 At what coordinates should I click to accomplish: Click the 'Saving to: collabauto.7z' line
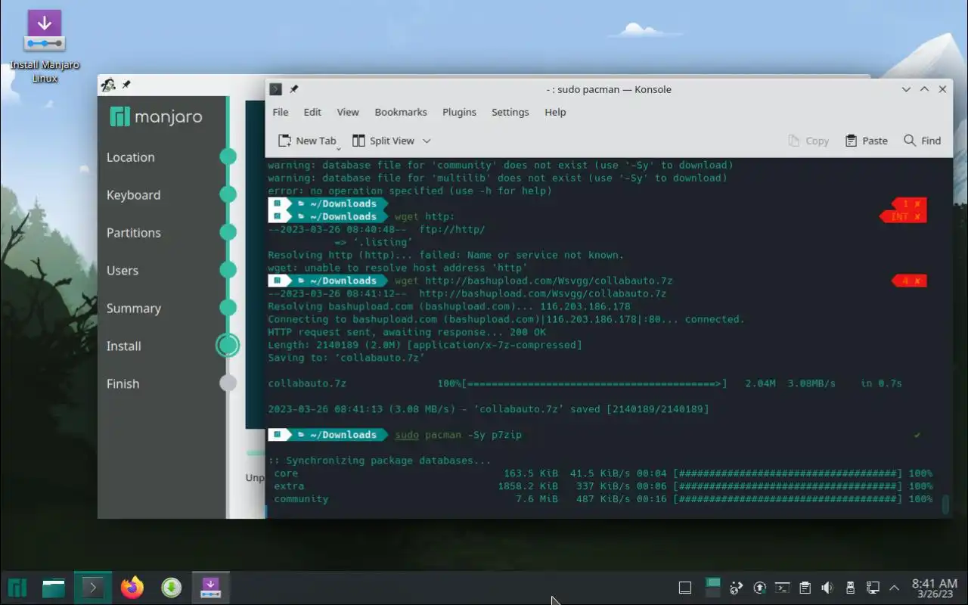pos(346,358)
